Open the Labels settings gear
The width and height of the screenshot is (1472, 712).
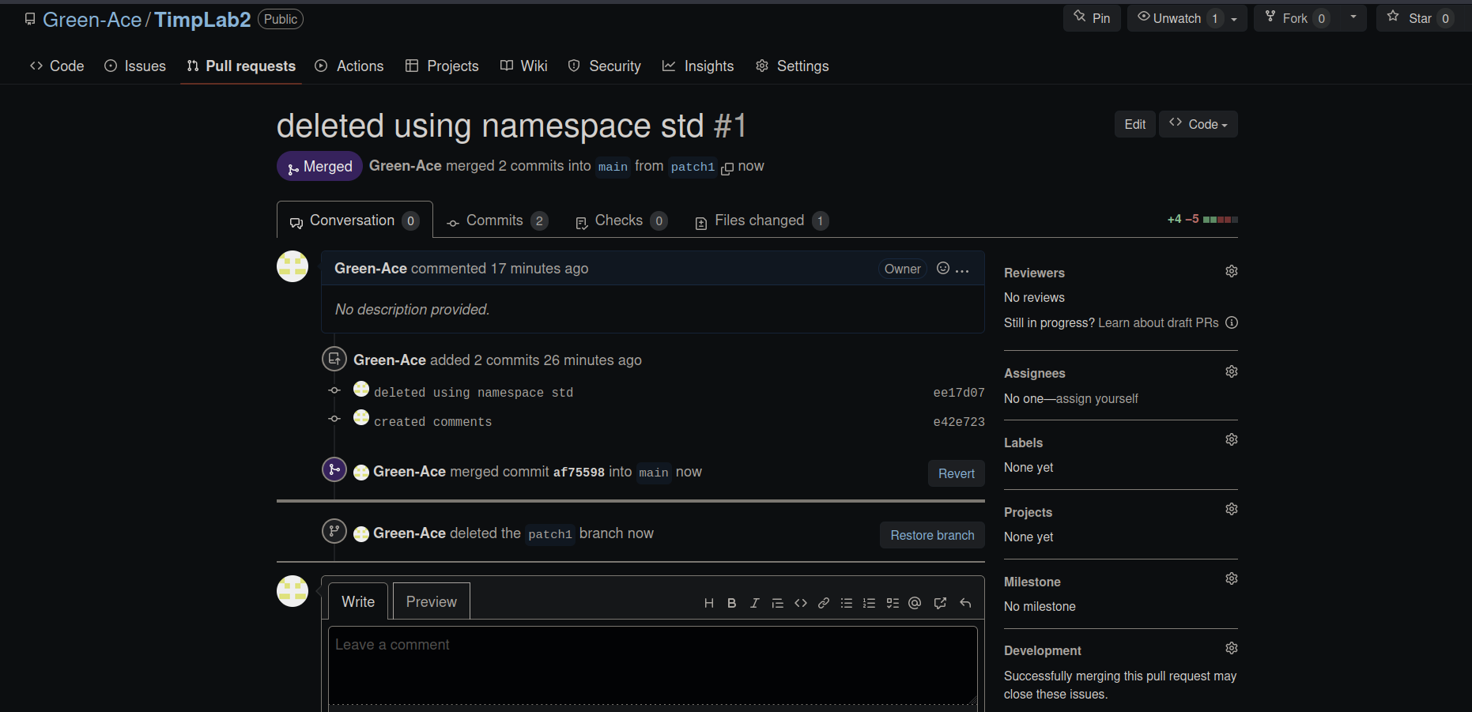point(1231,439)
